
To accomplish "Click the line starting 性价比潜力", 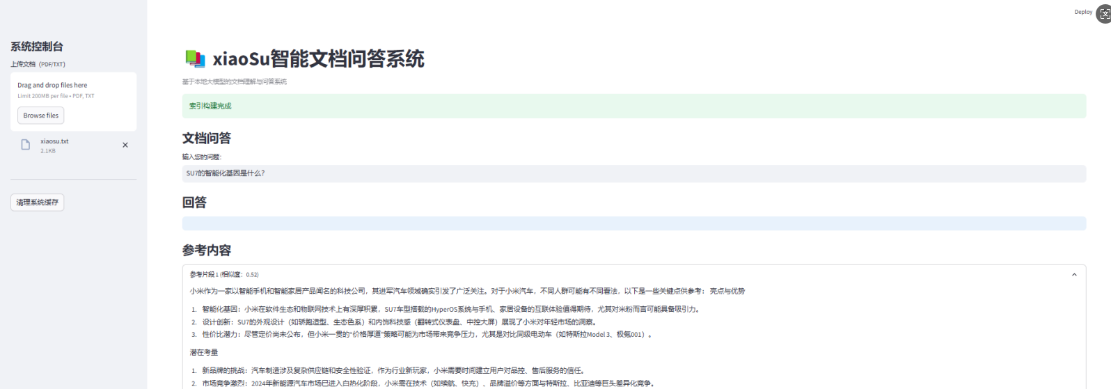I will 428,335.
